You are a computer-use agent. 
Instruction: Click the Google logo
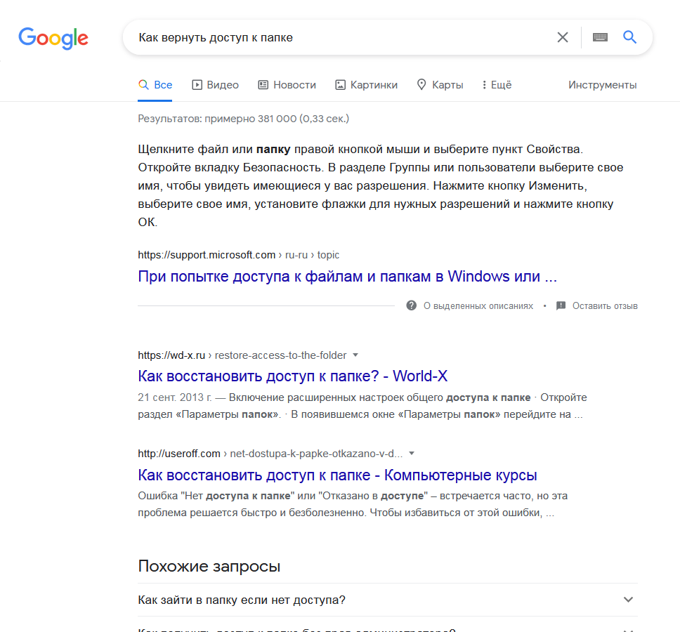click(x=53, y=38)
